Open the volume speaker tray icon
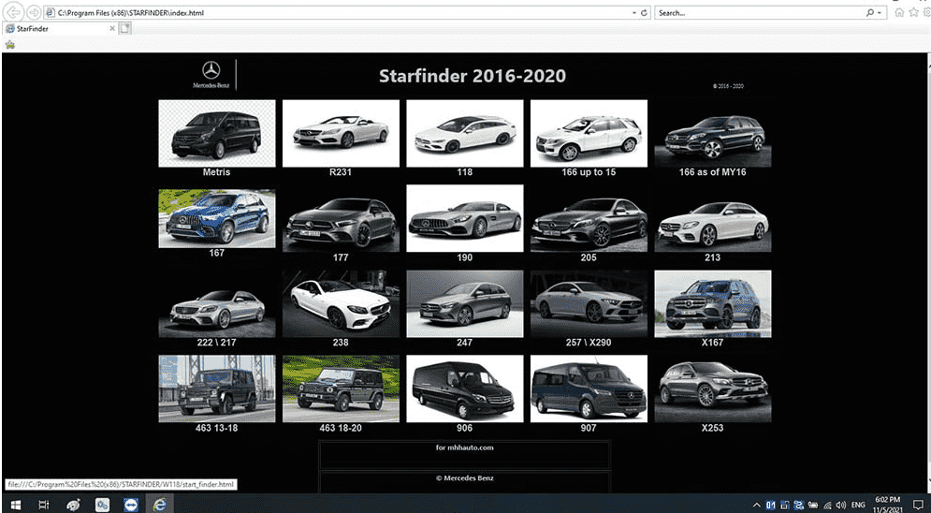The width and height of the screenshot is (931, 513). tap(841, 505)
